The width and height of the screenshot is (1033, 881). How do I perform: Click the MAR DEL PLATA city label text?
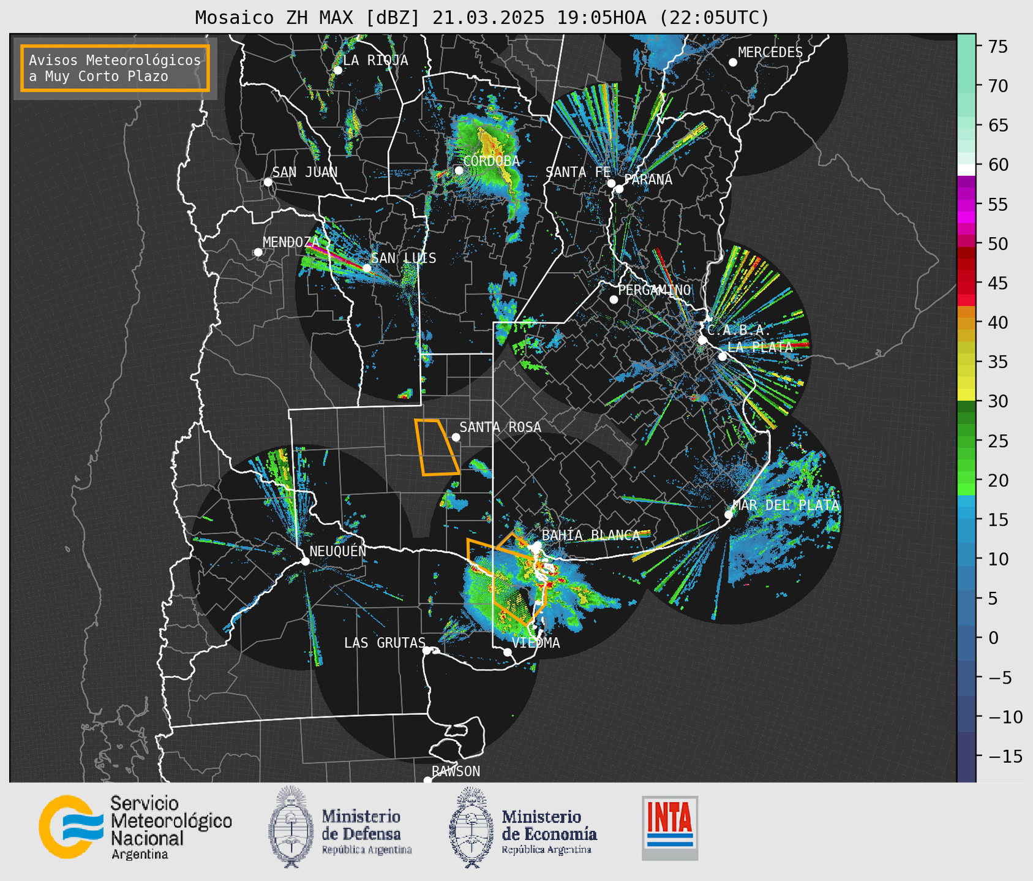coord(786,505)
